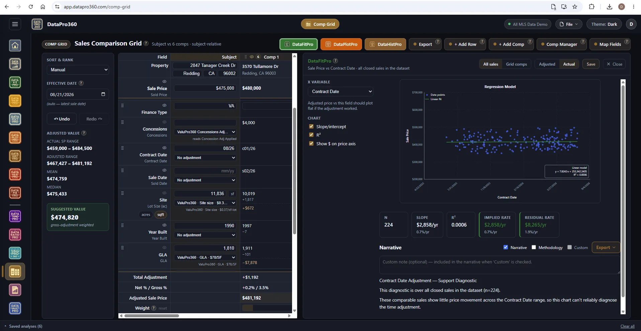Open help icon beside DataFitPro heading
This screenshot has height=331, width=641.
pos(336,61)
